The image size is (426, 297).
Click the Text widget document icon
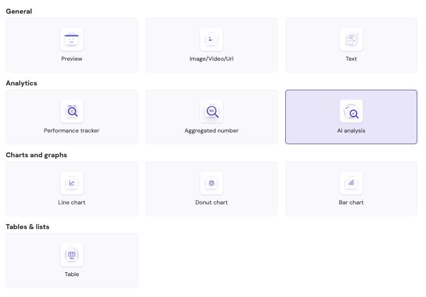pos(351,39)
